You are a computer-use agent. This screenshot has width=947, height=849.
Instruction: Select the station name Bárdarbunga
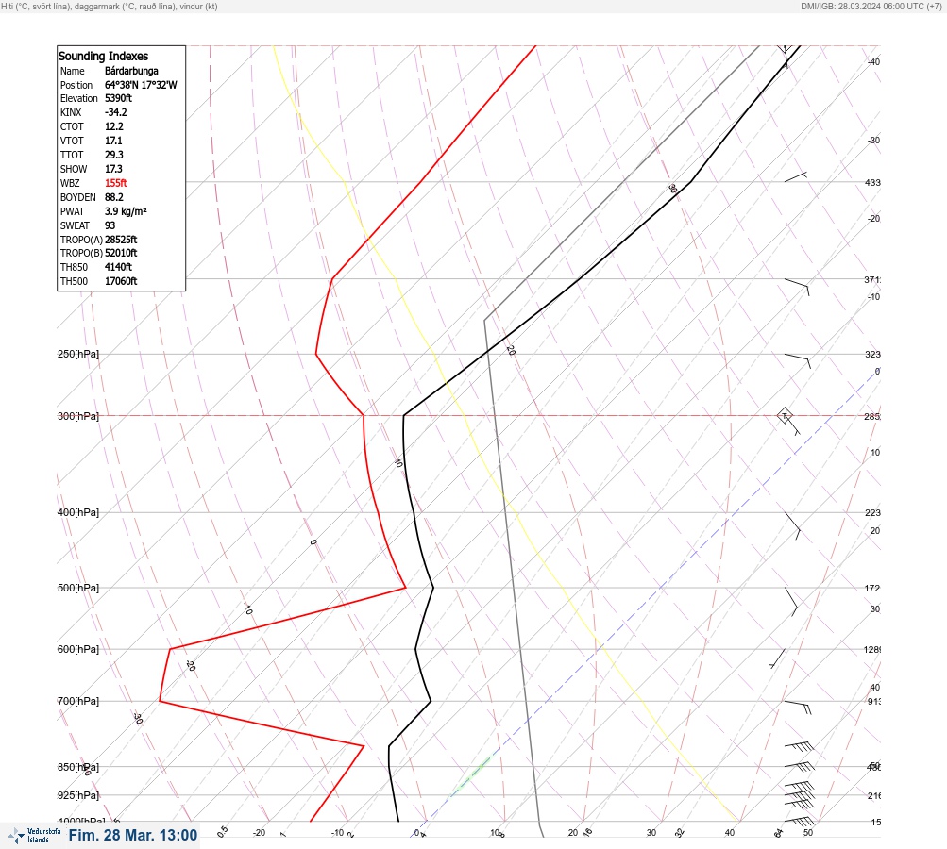131,71
